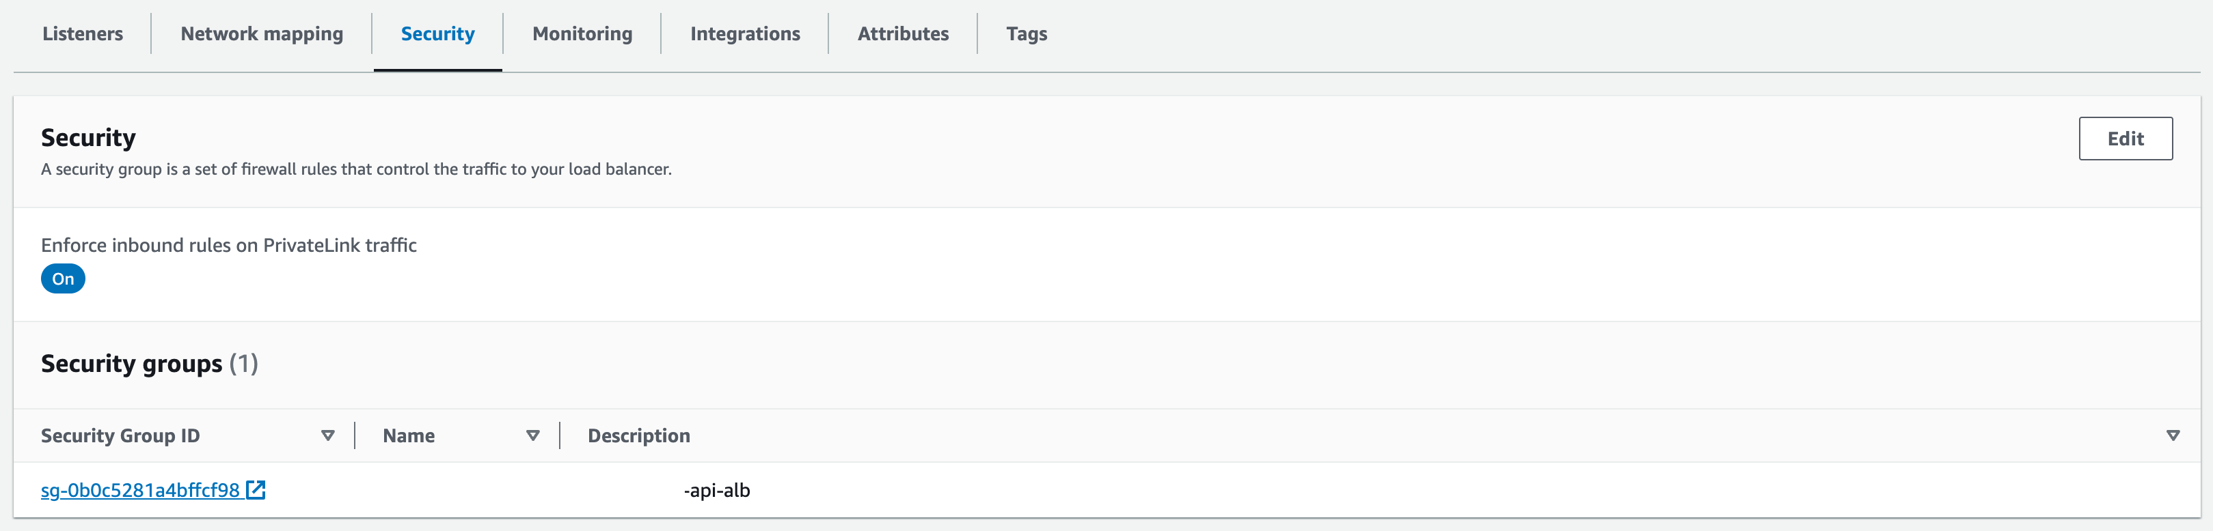Open security group sg-0b0c5281a4bffcf98 link
Screen dimensions: 2213x531
coord(140,490)
